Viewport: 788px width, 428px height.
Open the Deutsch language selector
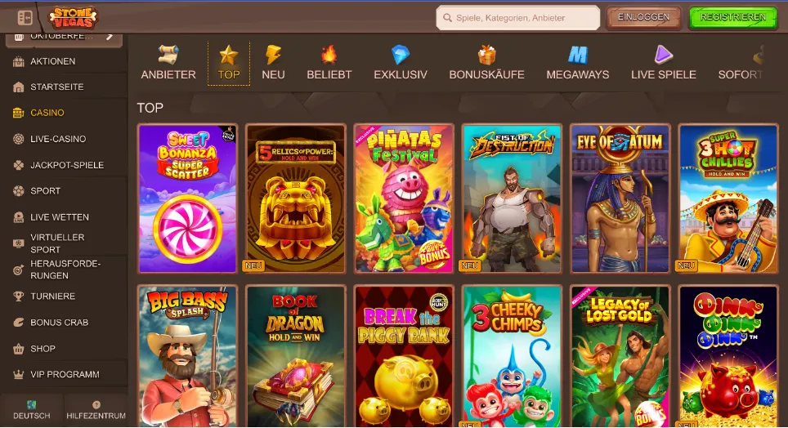[32, 410]
